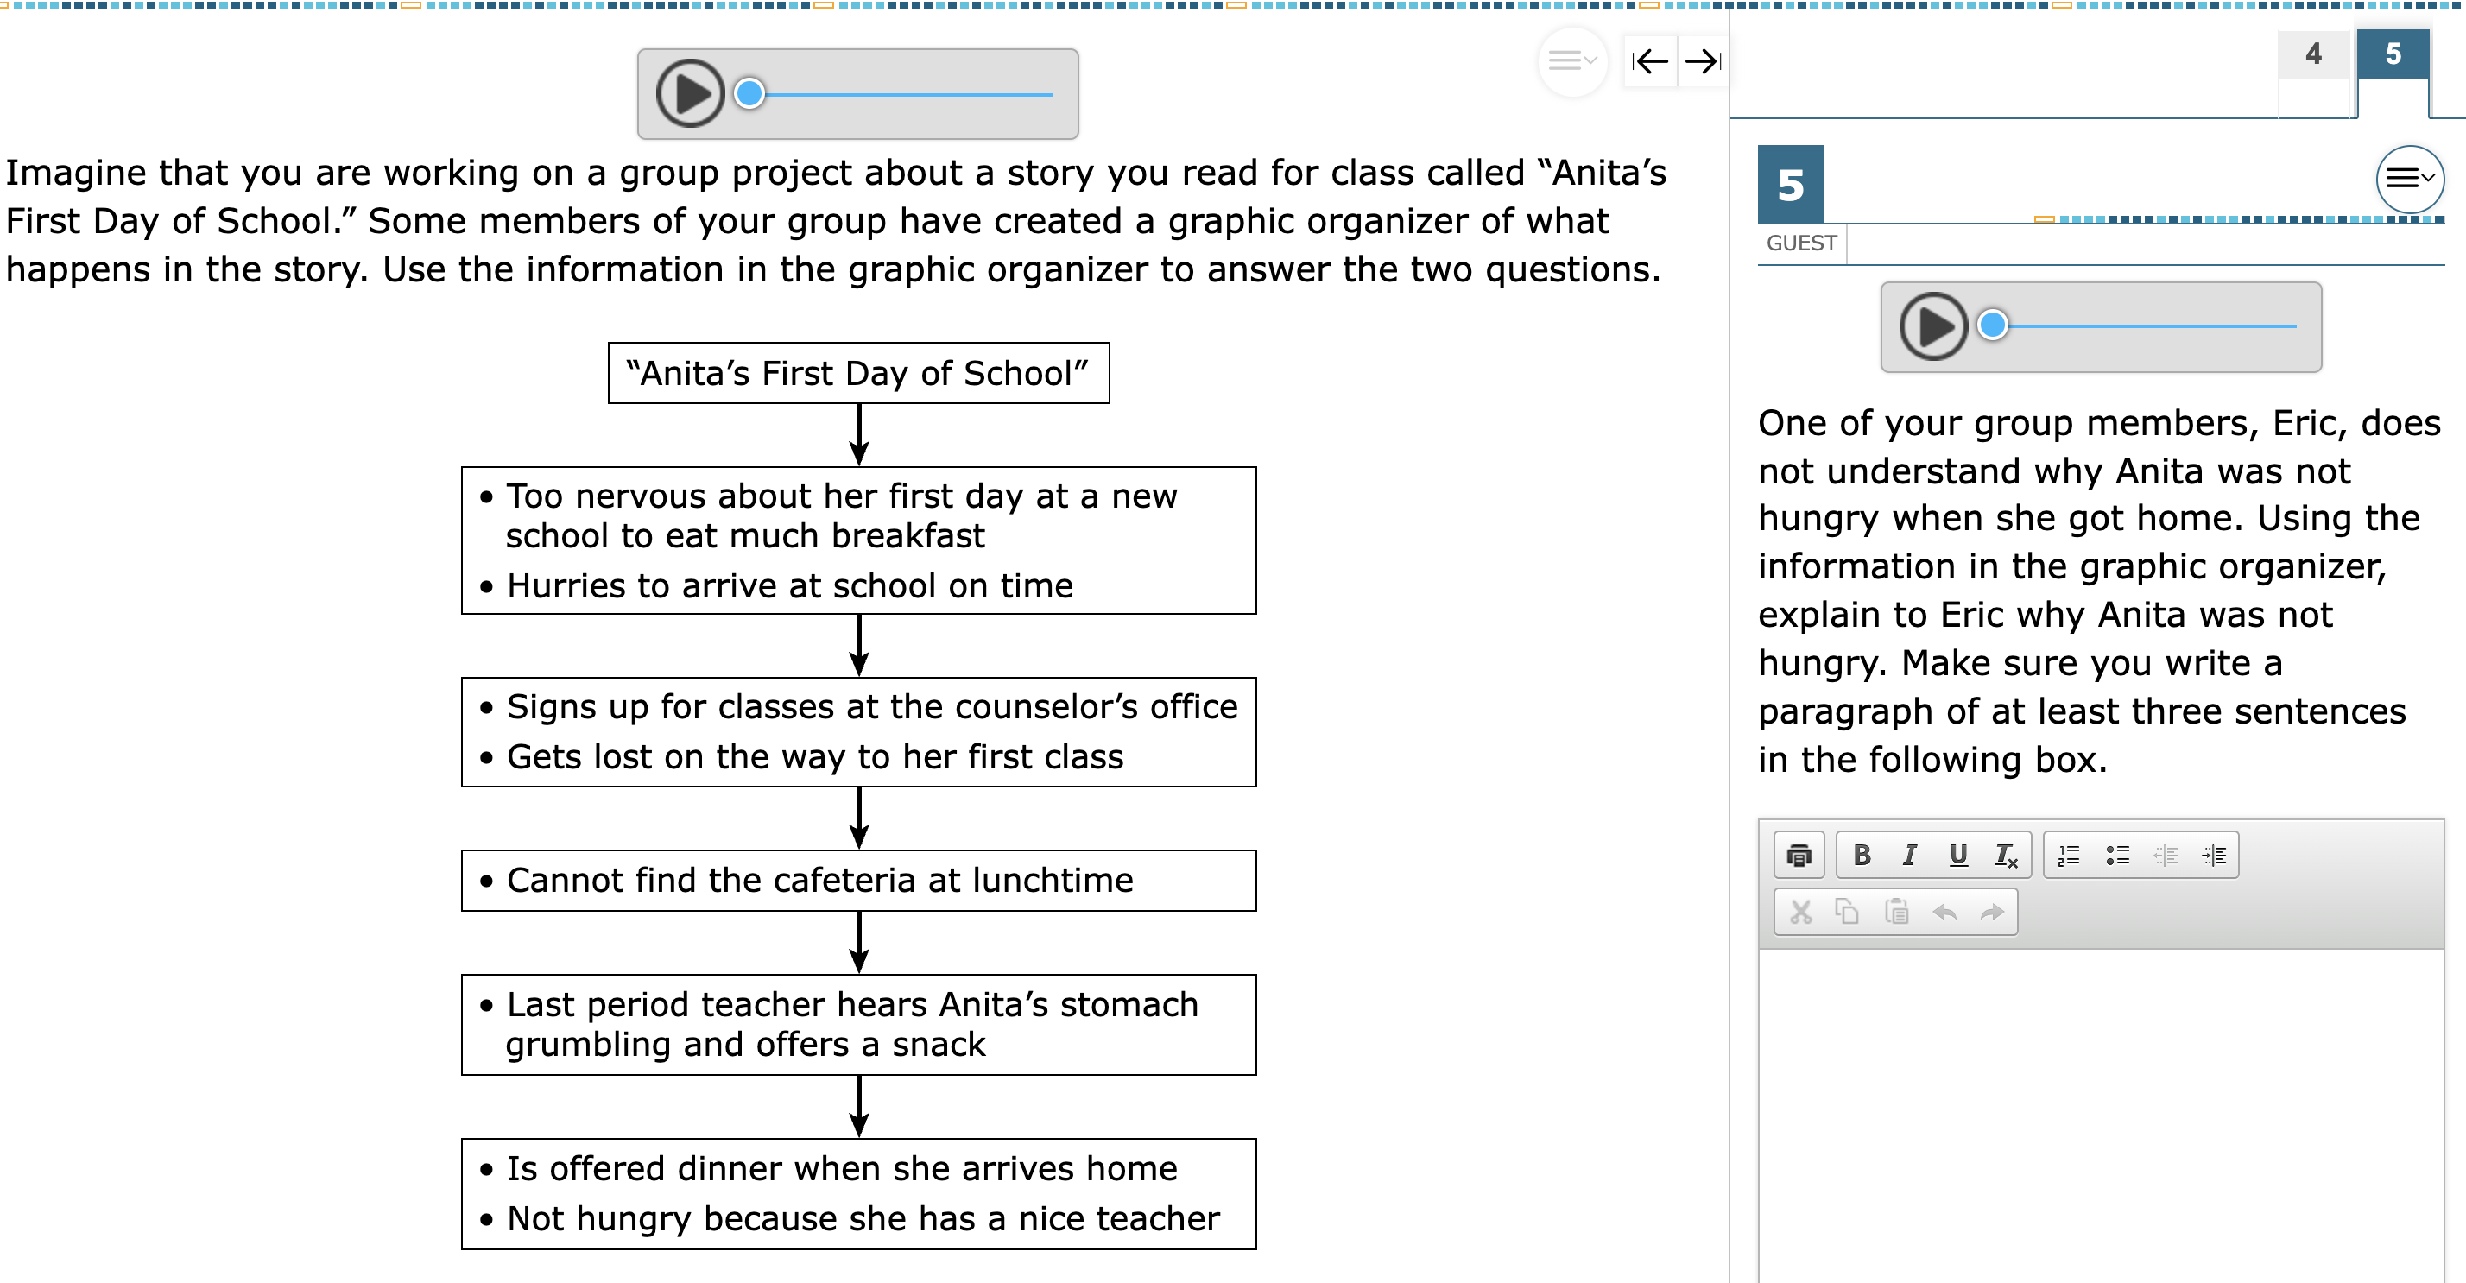Click the print icon in editor toolbar

(1799, 855)
